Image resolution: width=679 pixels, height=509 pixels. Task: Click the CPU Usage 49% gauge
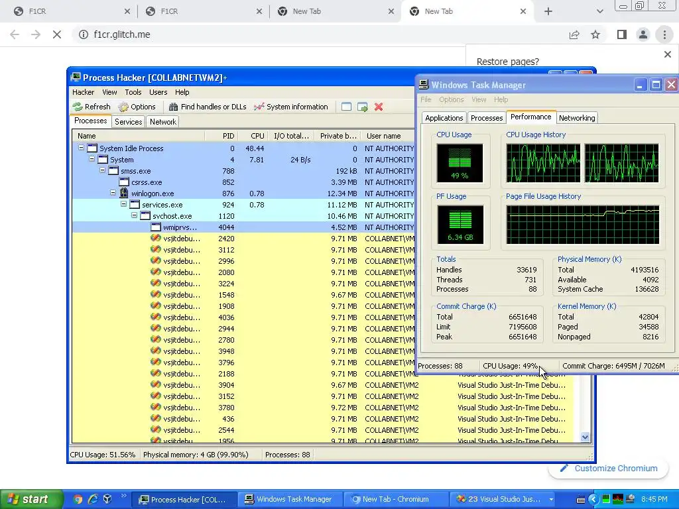[460, 163]
